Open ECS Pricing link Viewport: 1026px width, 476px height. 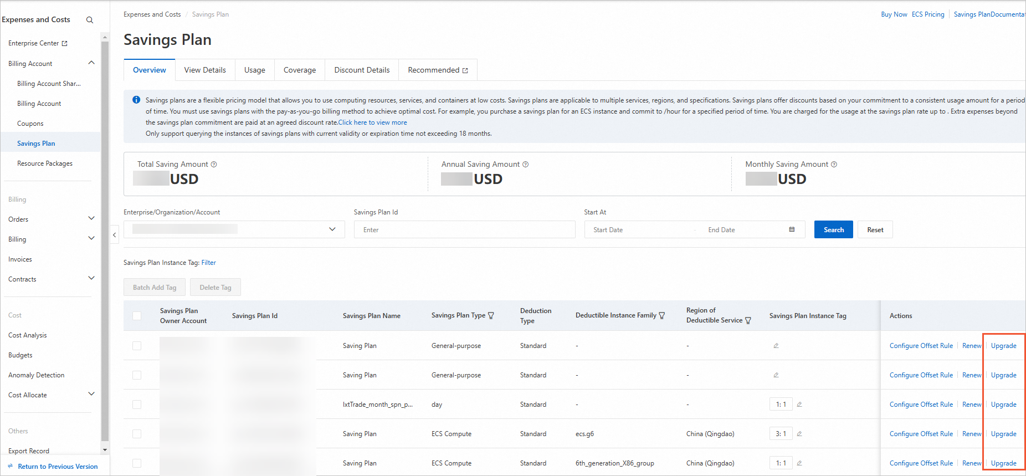click(x=928, y=14)
